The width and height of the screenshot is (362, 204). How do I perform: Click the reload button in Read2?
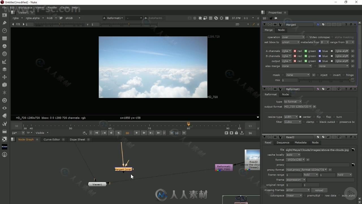(x=319, y=190)
